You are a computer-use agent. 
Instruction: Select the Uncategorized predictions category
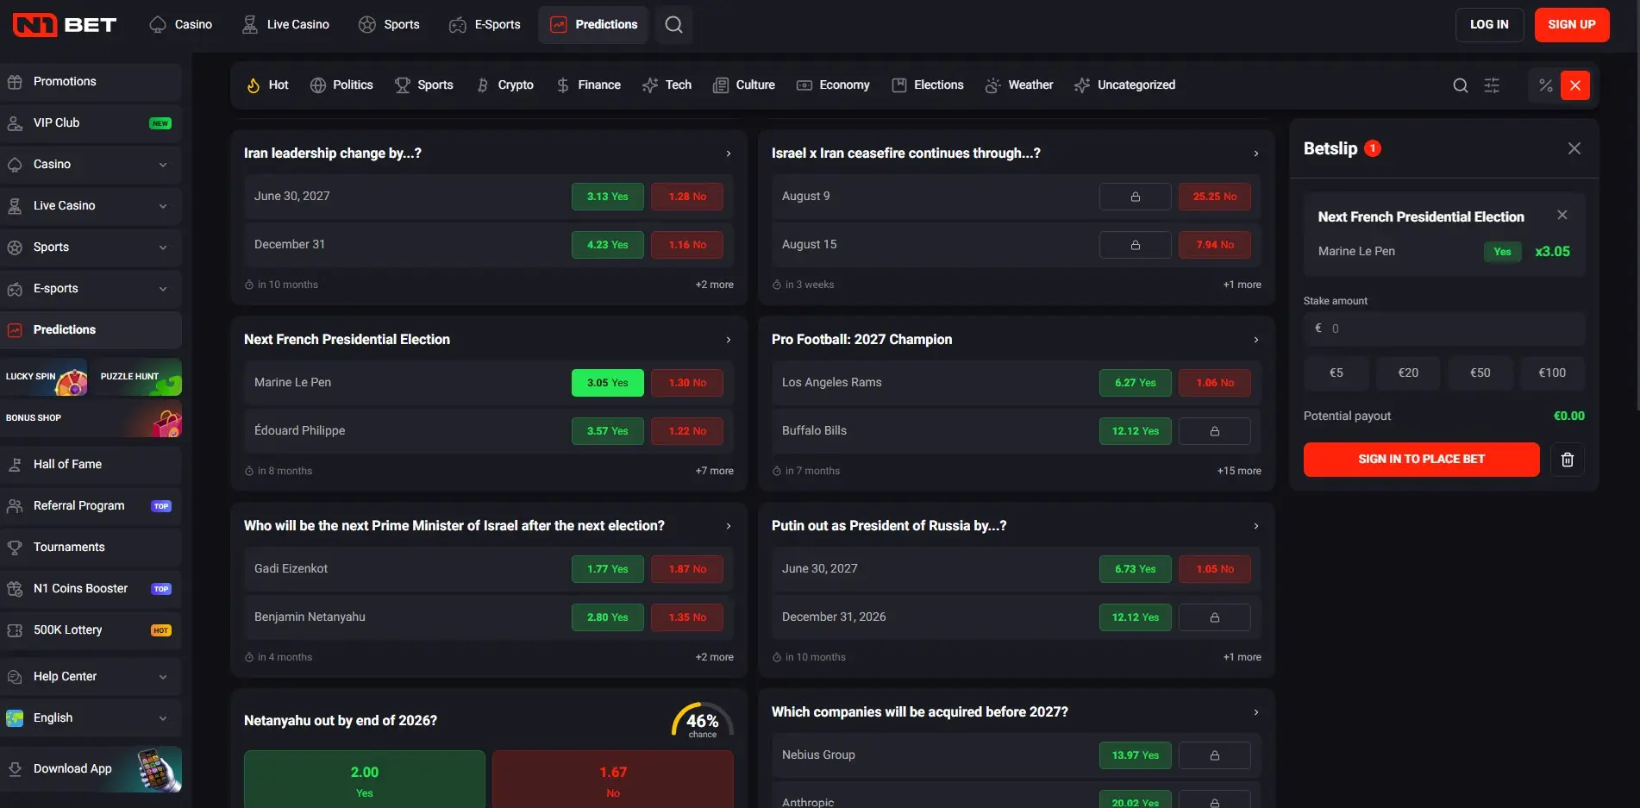click(1125, 85)
